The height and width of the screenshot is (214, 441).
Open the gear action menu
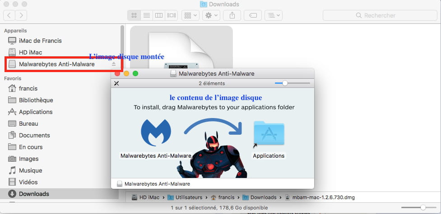click(x=211, y=15)
